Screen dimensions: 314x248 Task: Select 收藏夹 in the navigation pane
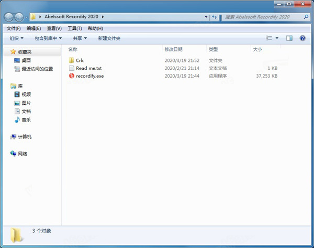[x=25, y=52]
